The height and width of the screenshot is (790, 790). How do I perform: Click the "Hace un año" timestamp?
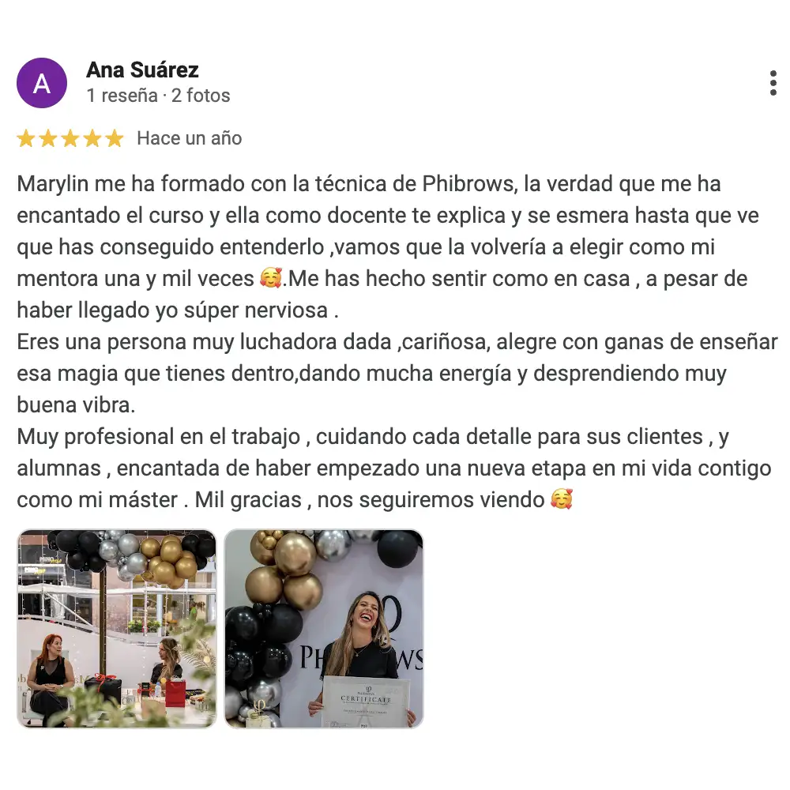tap(190, 138)
